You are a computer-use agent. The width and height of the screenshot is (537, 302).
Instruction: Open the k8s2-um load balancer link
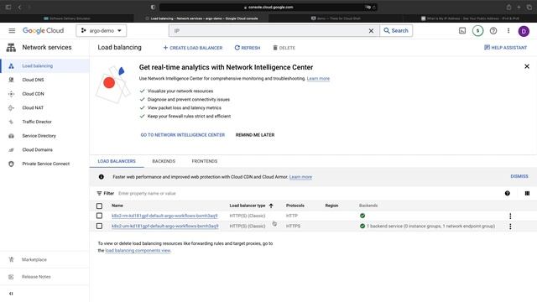tap(165, 226)
